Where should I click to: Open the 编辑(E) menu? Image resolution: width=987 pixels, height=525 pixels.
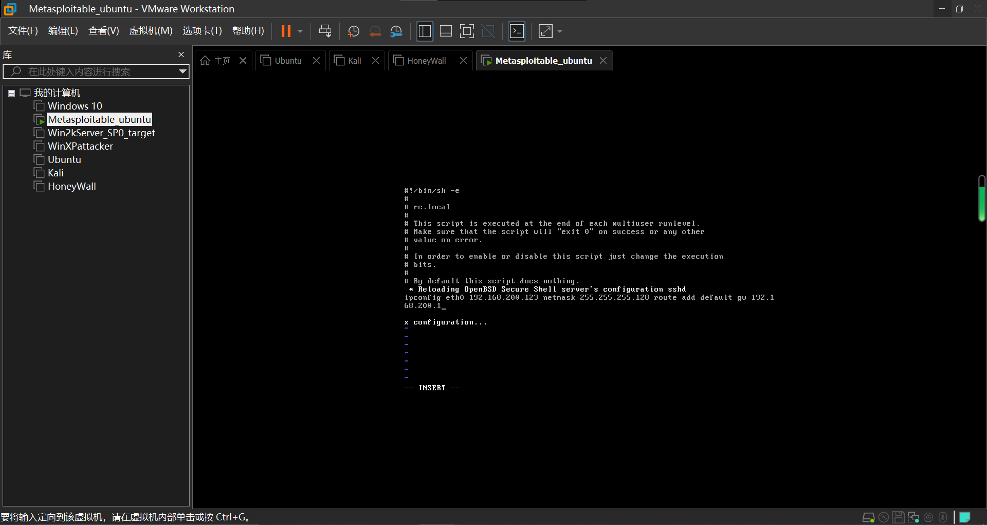click(63, 31)
